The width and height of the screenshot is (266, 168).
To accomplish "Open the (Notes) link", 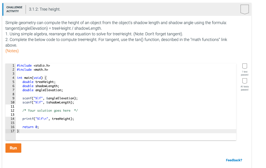I will click(11, 51).
